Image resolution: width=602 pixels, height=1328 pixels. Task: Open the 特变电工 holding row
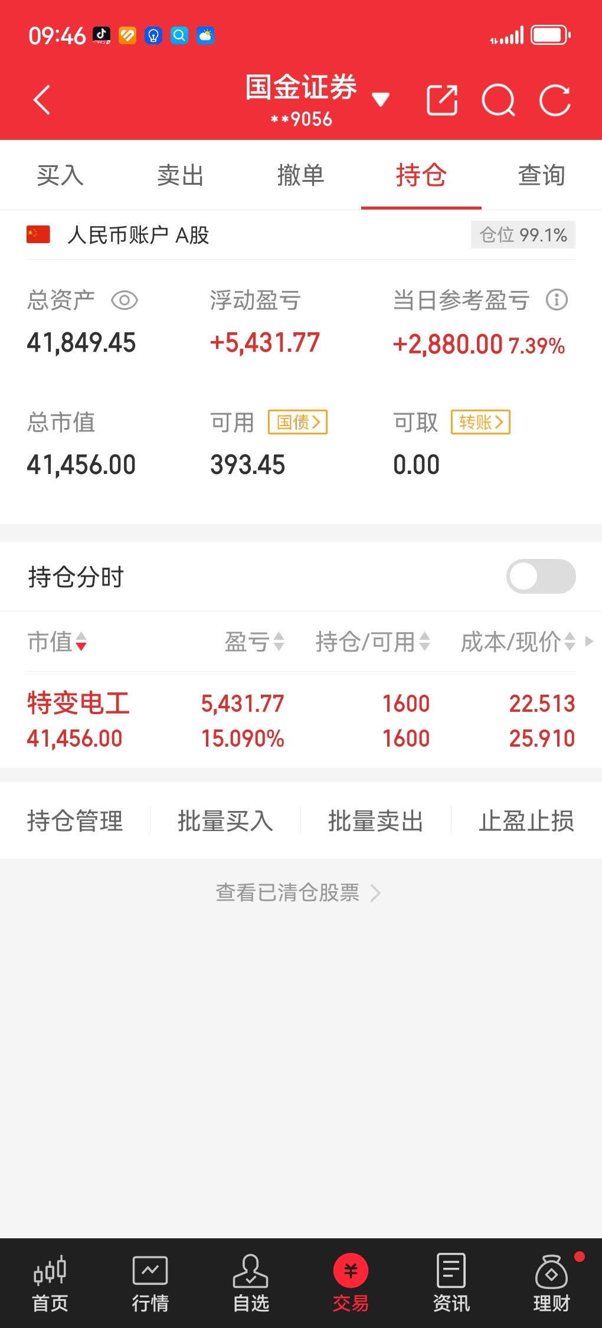301,720
